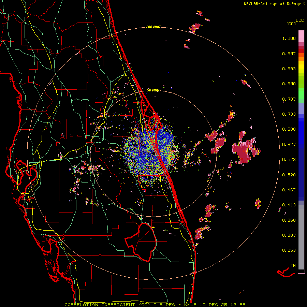This screenshot has width=307, height=307.
Task: Select the 0.573 scale value
Action: [x=289, y=160]
